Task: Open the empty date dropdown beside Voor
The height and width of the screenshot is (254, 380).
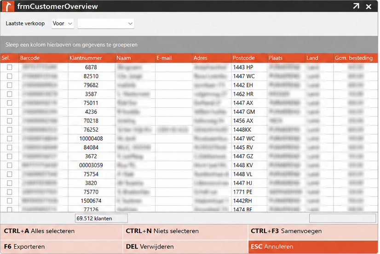Action: click(106, 23)
